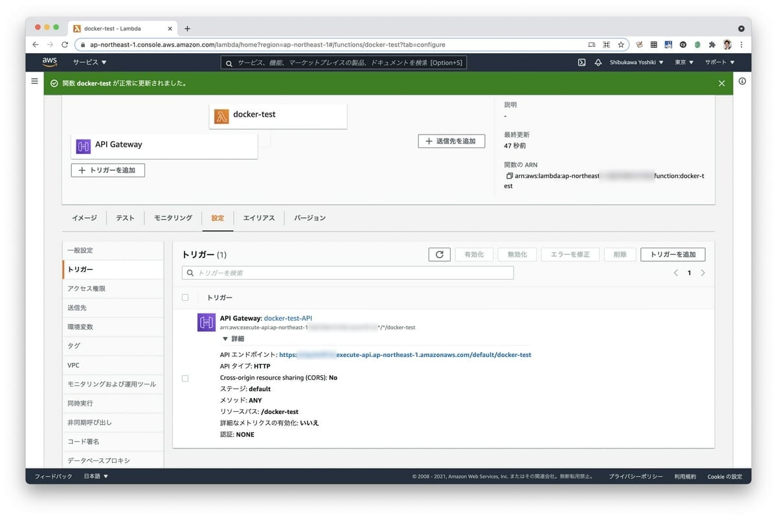Go to next triggers page
This screenshot has width=777, height=518.
pos(703,273)
